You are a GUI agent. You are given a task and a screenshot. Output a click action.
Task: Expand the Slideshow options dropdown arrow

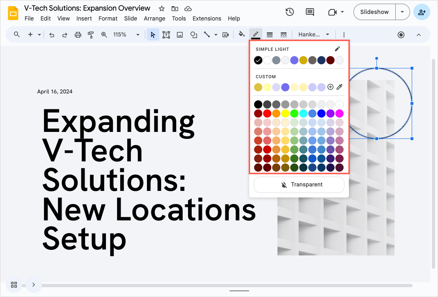pos(402,12)
